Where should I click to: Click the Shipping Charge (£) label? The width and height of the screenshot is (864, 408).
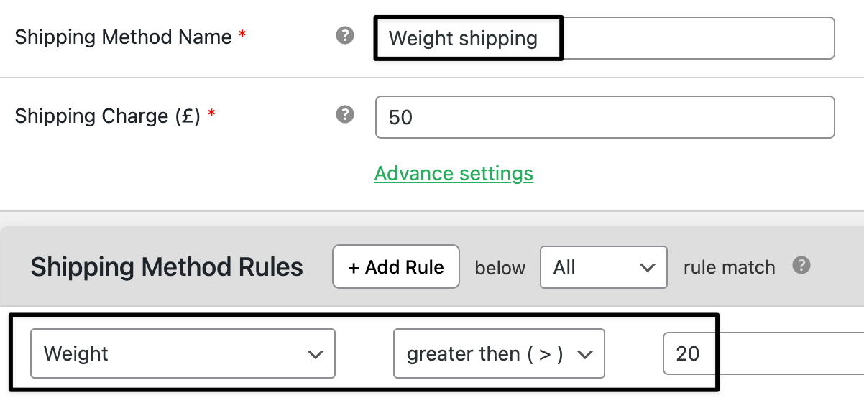pos(108,116)
